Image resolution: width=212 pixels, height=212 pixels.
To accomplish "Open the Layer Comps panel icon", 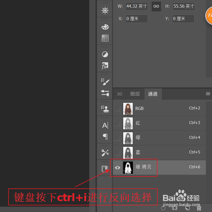I will click(105, 169).
